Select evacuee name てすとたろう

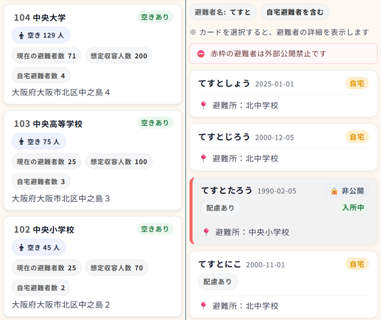(x=227, y=190)
